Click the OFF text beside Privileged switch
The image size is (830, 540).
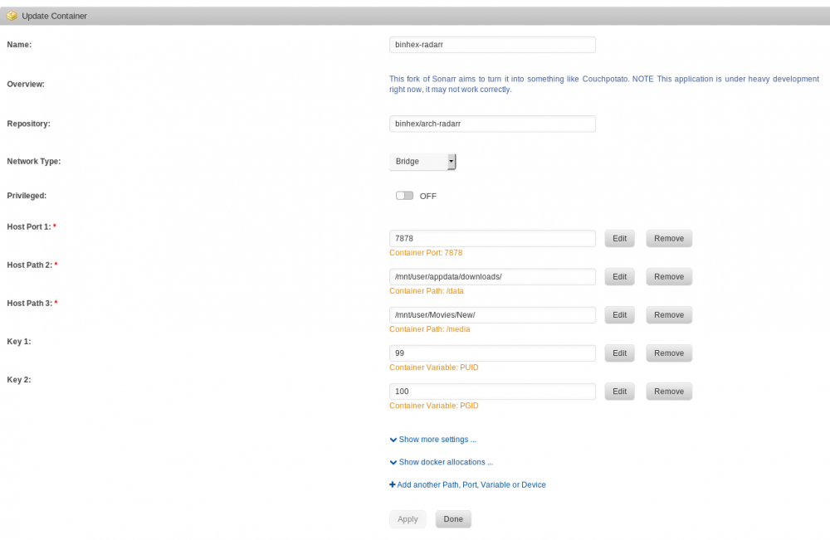point(427,197)
